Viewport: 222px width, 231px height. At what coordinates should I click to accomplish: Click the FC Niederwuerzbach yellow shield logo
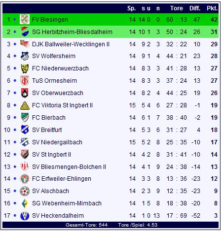(25, 68)
